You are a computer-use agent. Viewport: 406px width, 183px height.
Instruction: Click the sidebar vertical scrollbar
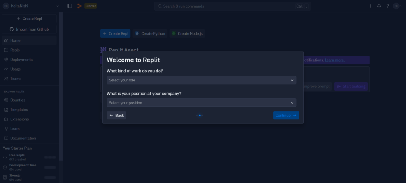61,86
